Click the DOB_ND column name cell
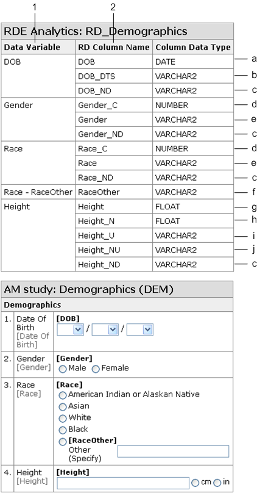Image resolution: width=257 pixels, height=493 pixels. pyautogui.click(x=114, y=90)
